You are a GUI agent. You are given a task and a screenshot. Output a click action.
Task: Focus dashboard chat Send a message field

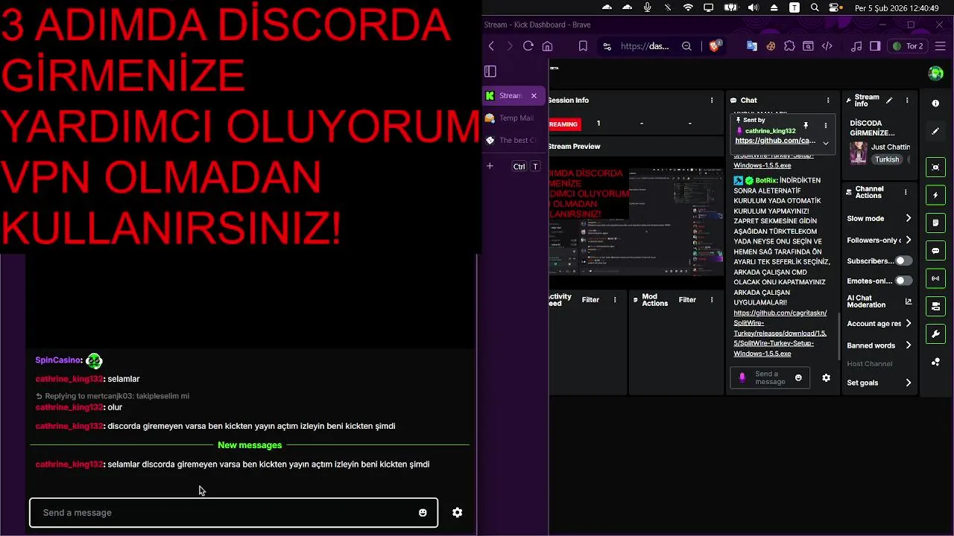[770, 378]
